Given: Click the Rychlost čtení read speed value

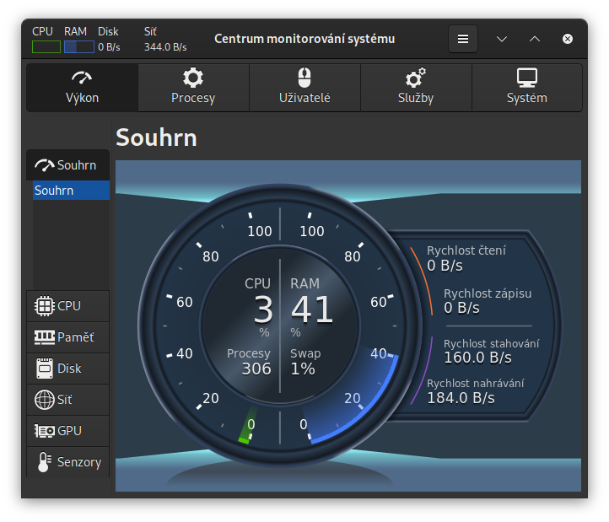Looking at the screenshot, I should [x=445, y=266].
